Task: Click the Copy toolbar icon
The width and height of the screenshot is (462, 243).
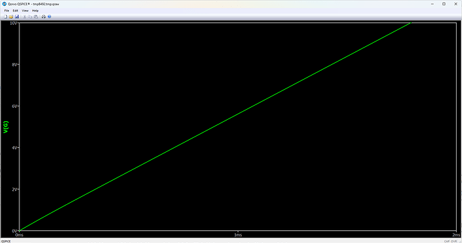Action: coord(30,17)
